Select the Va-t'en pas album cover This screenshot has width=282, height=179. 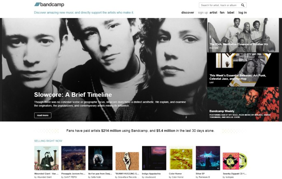(x=100, y=158)
